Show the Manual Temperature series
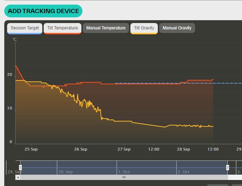The width and height of the screenshot is (242, 186). point(106,28)
